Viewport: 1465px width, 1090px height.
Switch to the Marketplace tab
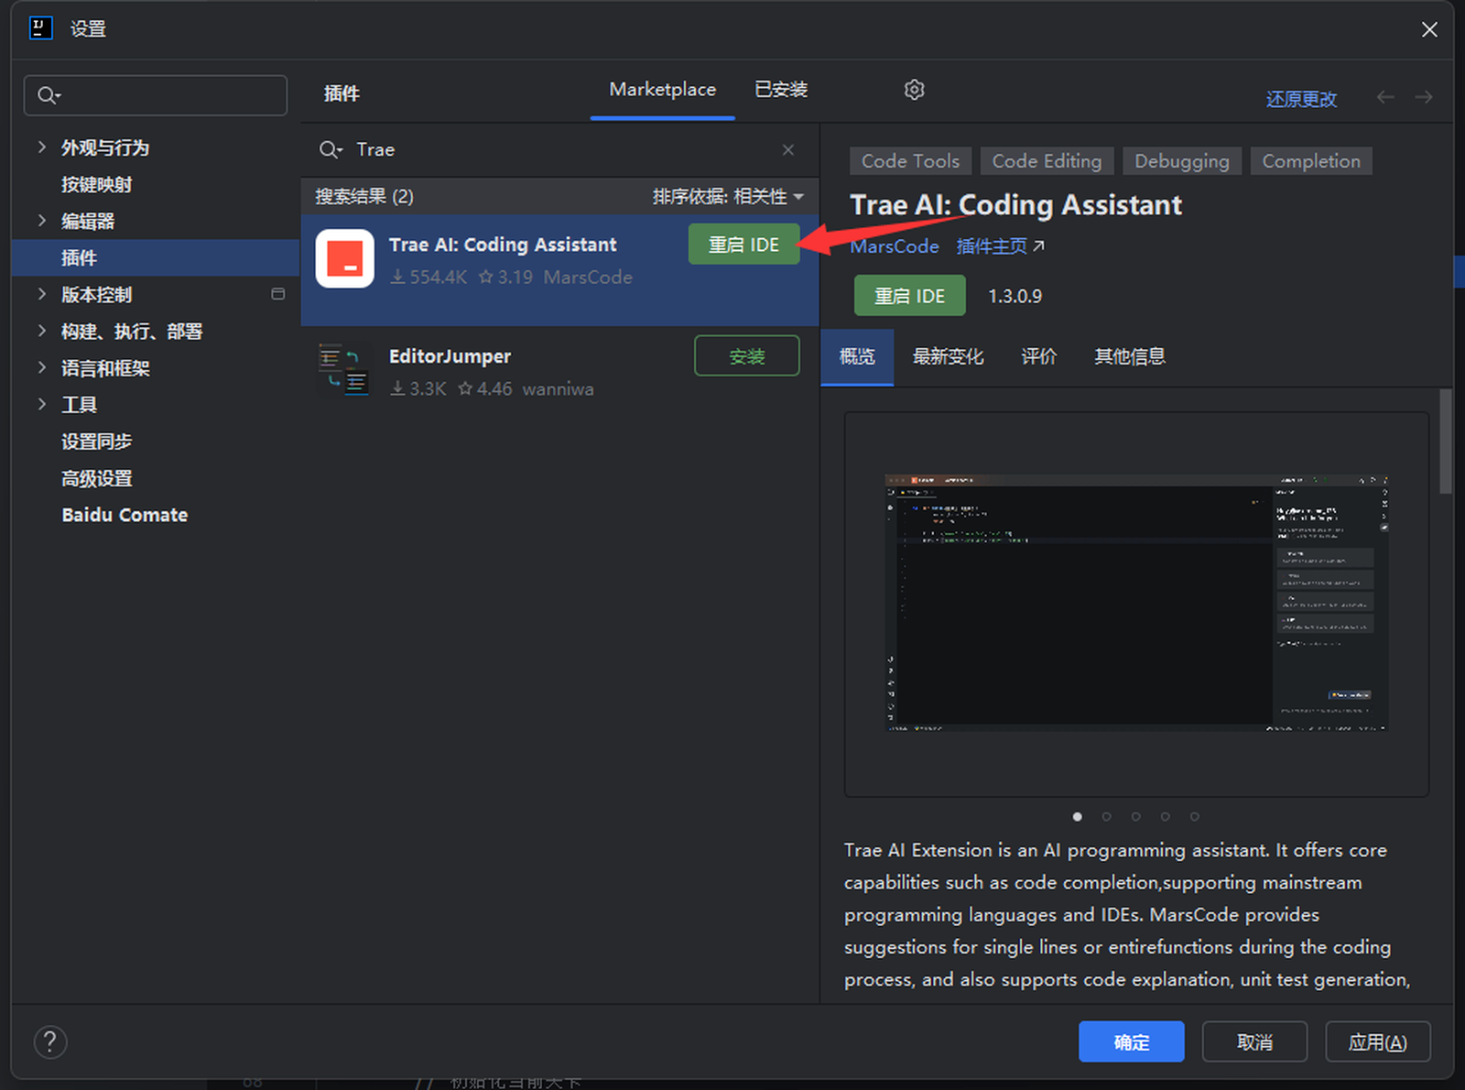663,90
